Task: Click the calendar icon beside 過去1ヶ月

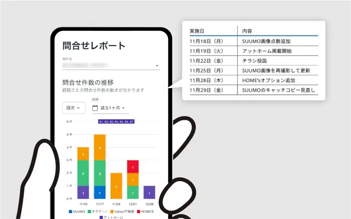Action: tap(95, 108)
